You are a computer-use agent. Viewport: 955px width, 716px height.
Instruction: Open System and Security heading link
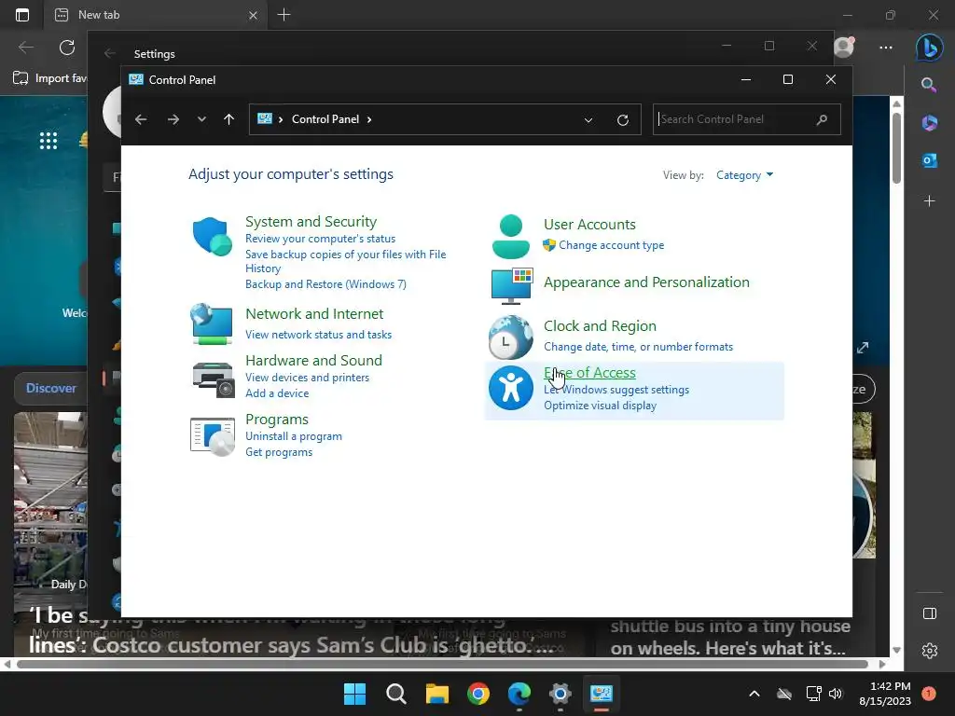click(x=311, y=222)
